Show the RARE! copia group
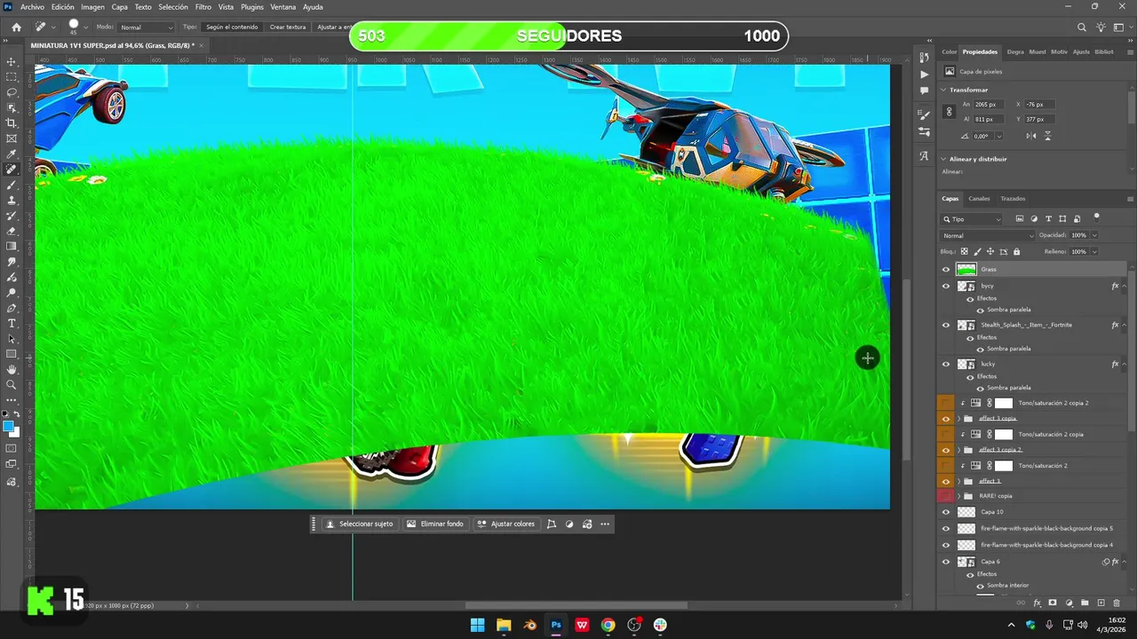The image size is (1137, 639). click(x=945, y=496)
